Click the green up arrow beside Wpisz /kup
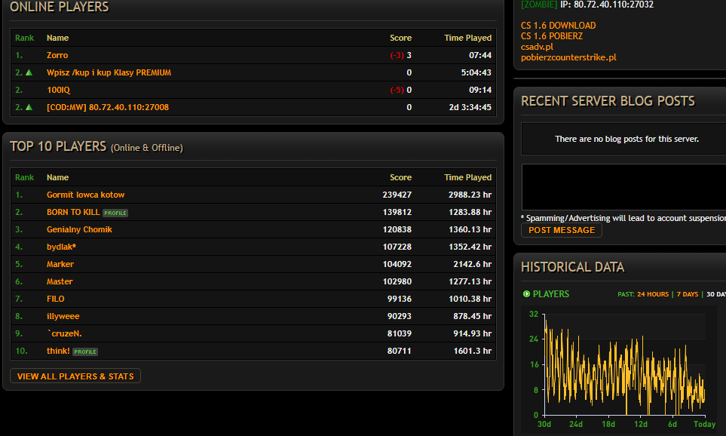 coord(29,72)
